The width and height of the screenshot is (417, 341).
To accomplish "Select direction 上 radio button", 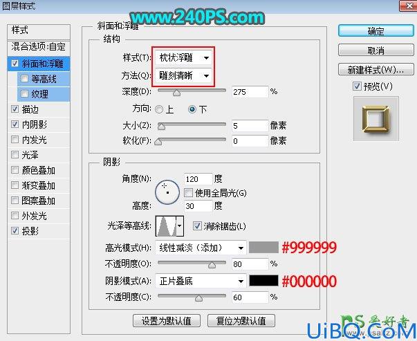I will pos(159,109).
